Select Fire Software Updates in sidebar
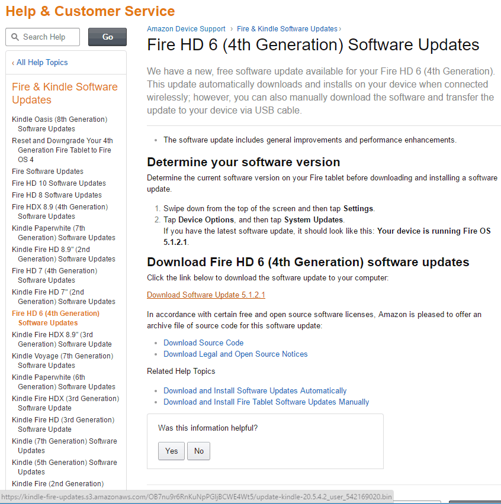Screen dimensions: 501x504 click(x=47, y=172)
